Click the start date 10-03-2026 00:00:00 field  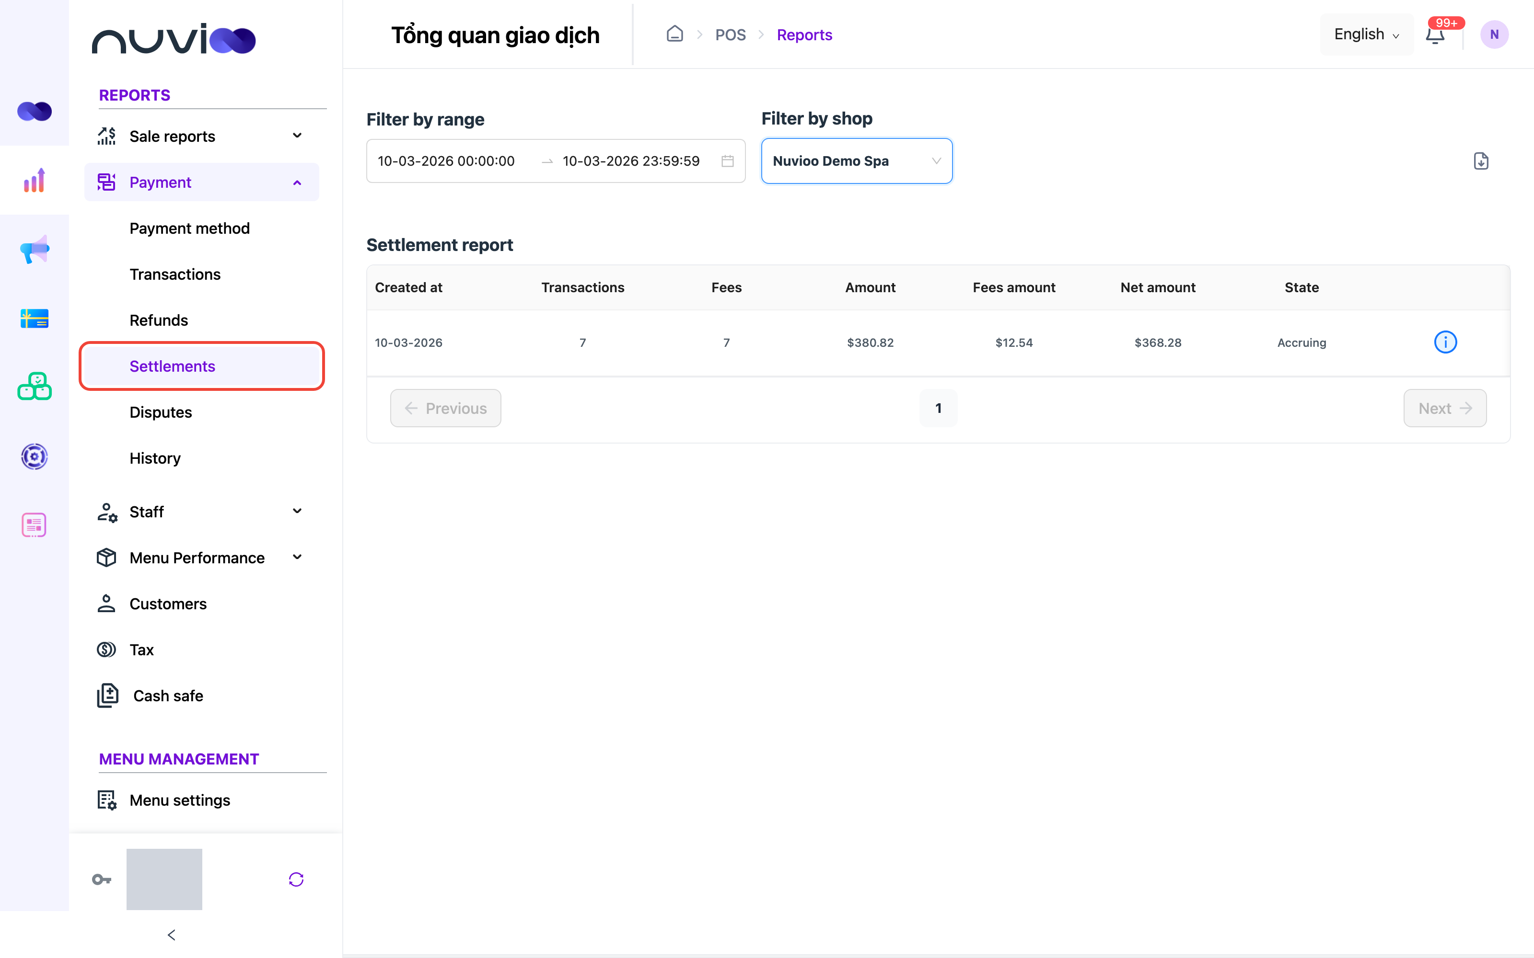[x=446, y=161]
